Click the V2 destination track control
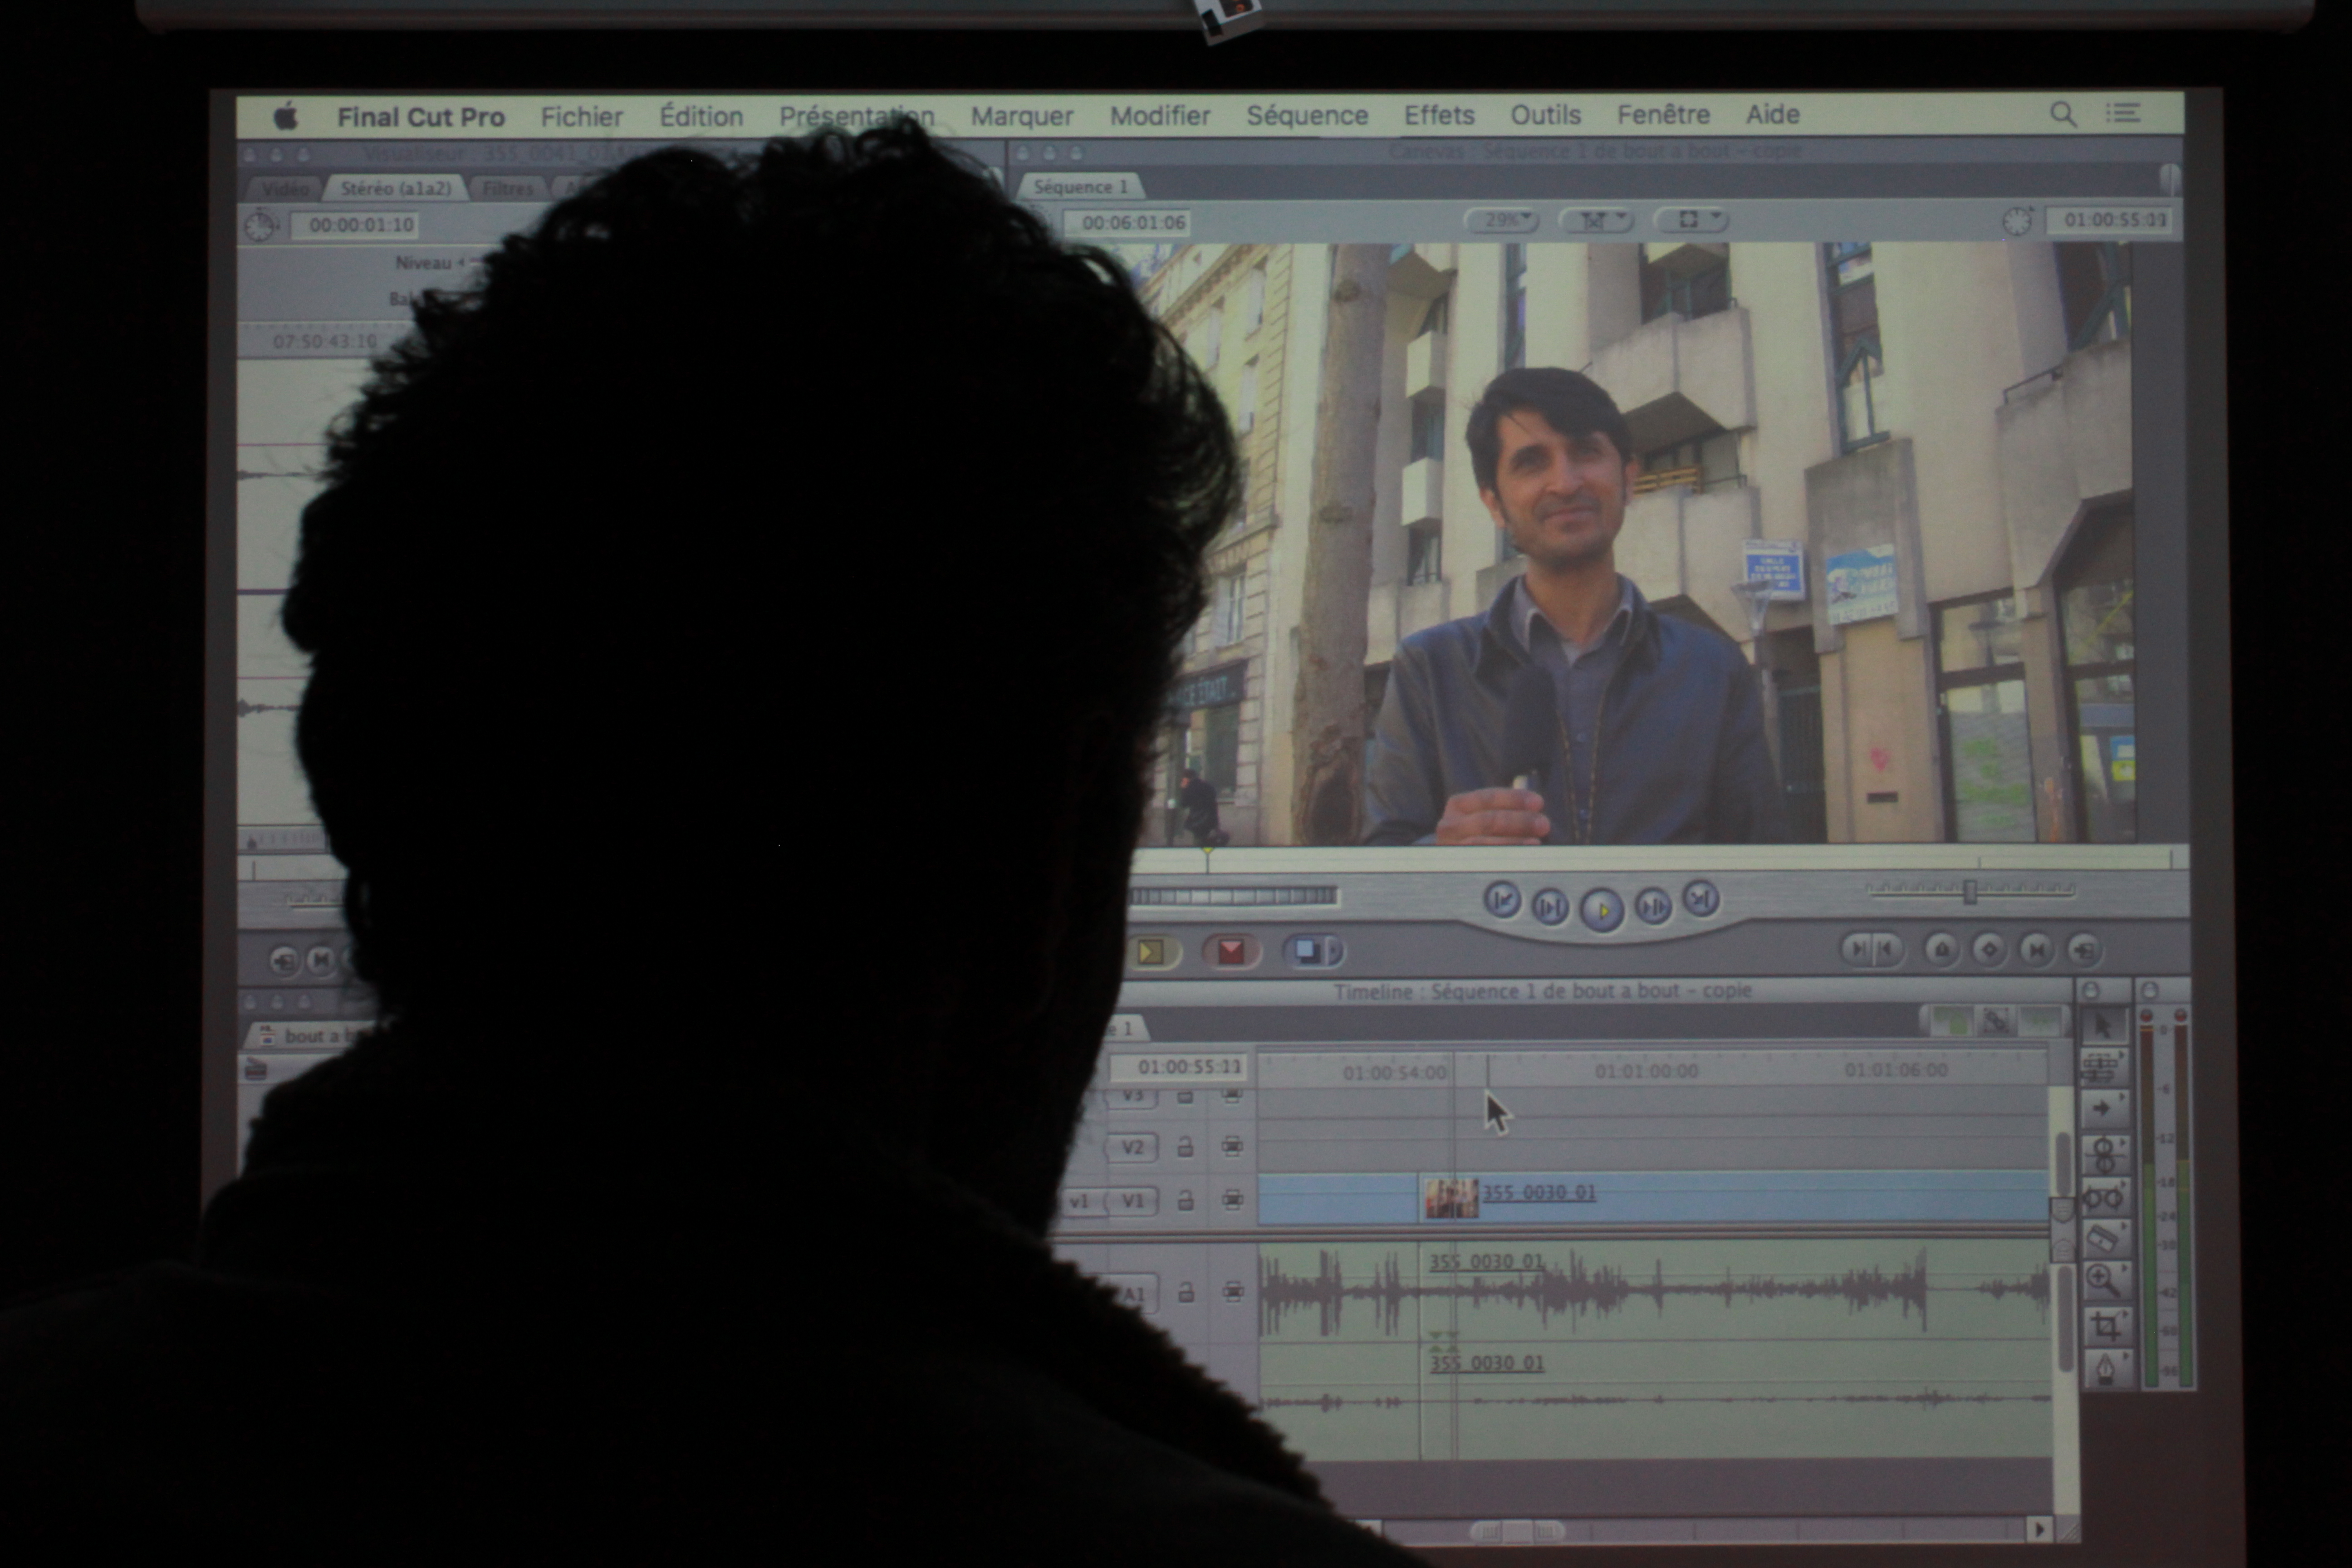The height and width of the screenshot is (1568, 2352). [x=1131, y=1147]
